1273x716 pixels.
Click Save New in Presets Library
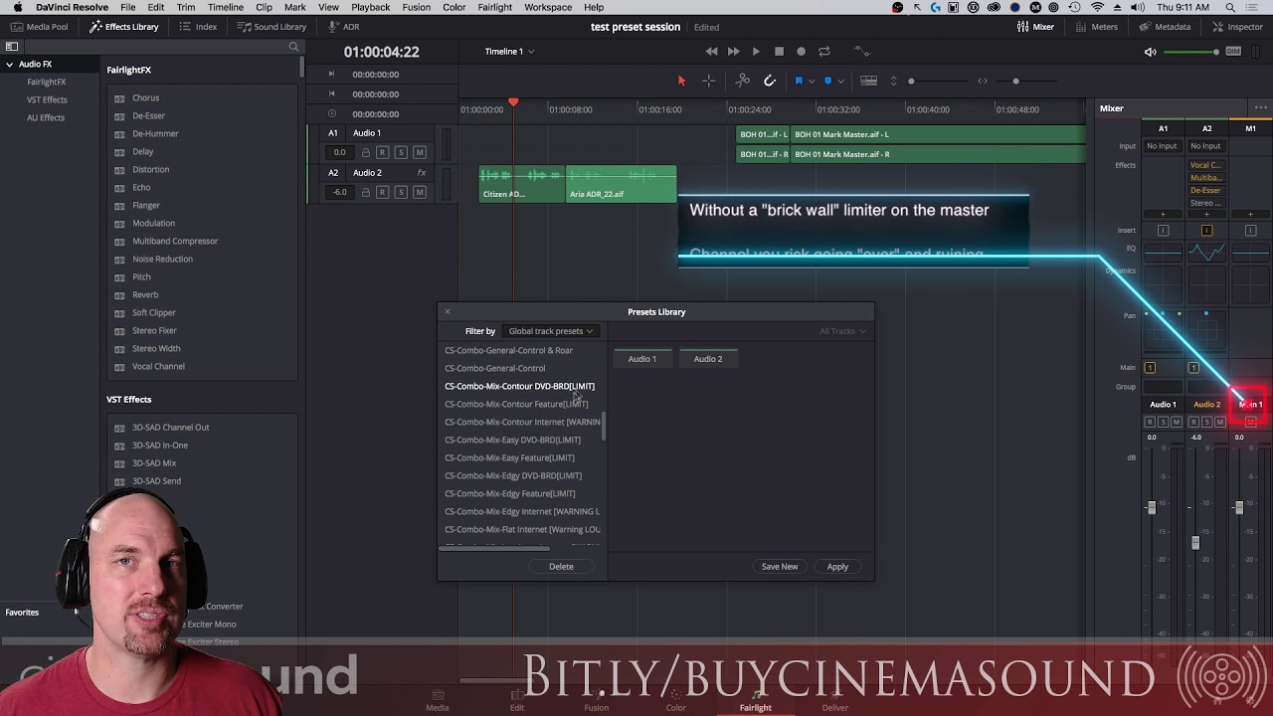click(780, 567)
